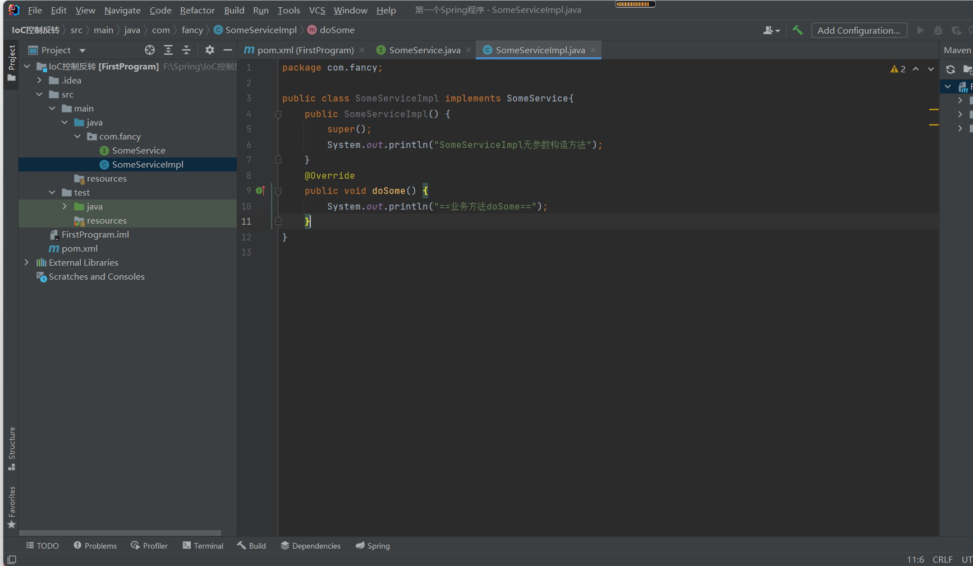Collapse the main folder

pyautogui.click(x=52, y=108)
